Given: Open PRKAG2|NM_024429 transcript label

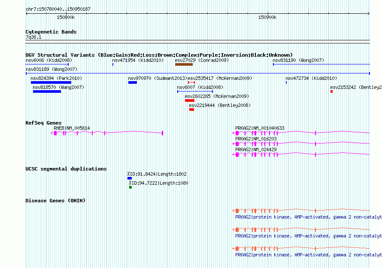Looking at the screenshot, I should 256,149.
